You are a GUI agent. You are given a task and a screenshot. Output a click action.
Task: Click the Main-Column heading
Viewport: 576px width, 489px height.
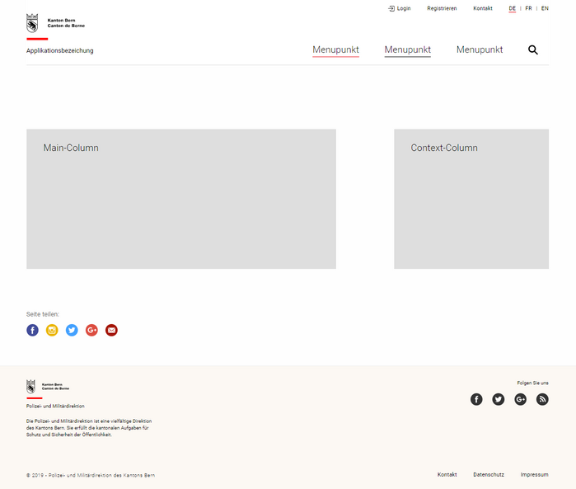tap(71, 148)
